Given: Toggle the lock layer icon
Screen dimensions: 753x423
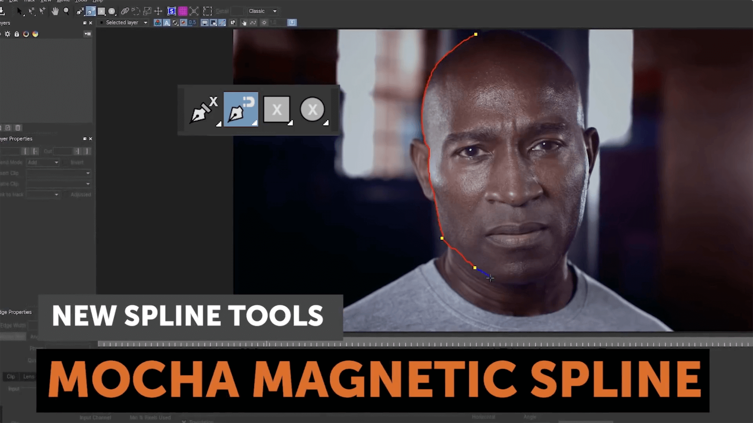Looking at the screenshot, I should (16, 34).
